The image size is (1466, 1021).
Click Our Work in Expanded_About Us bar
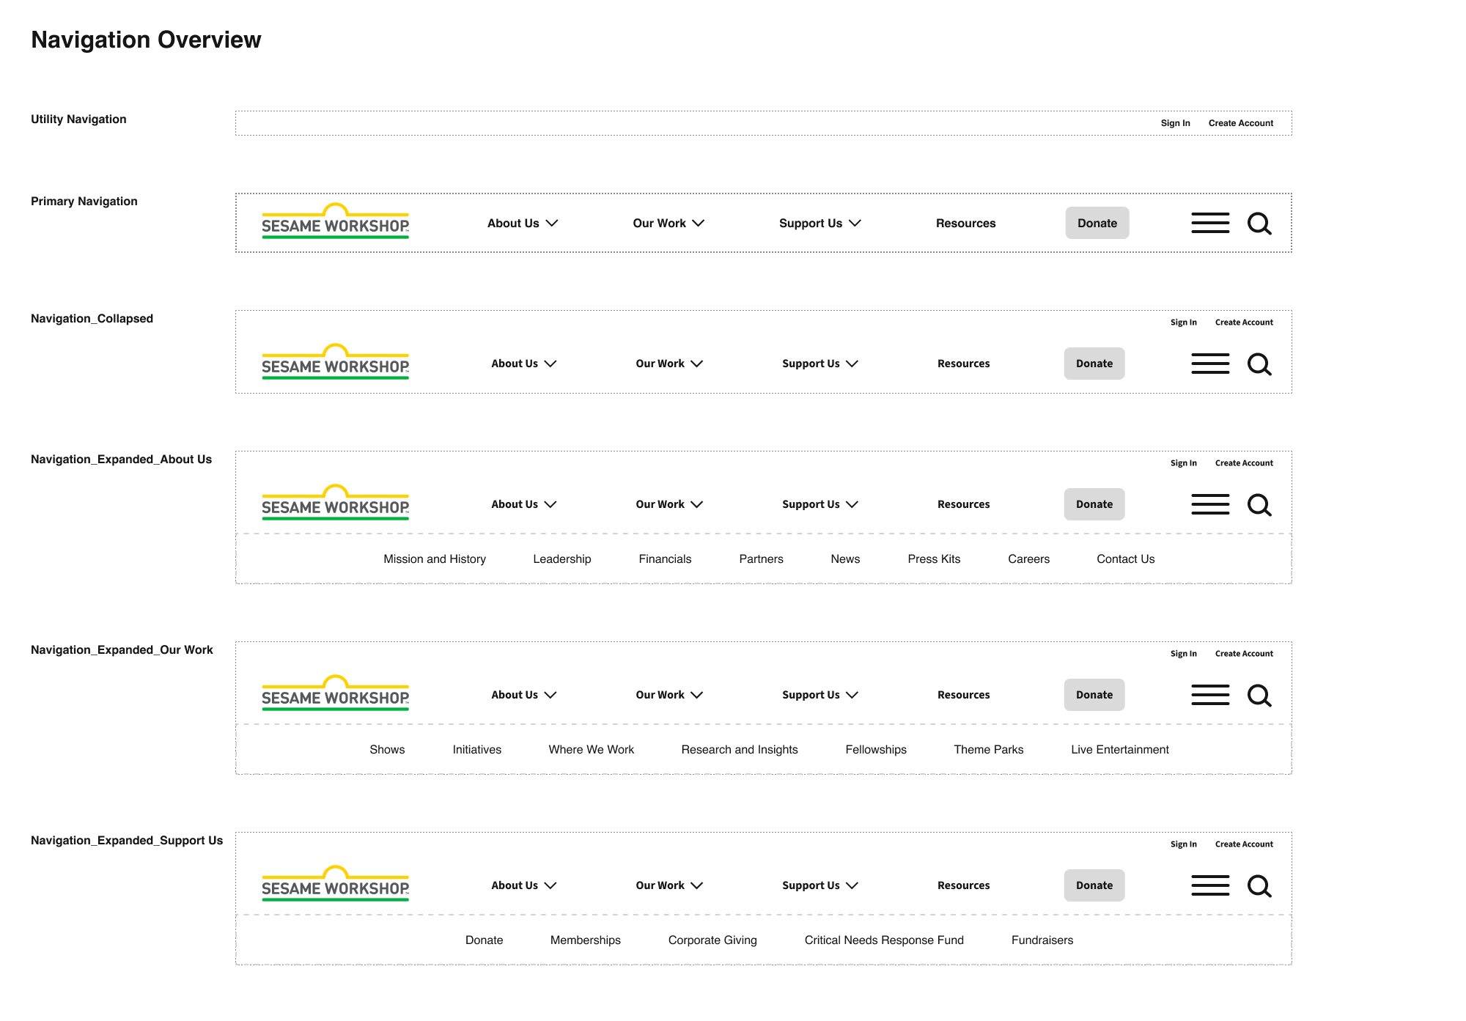tap(669, 504)
